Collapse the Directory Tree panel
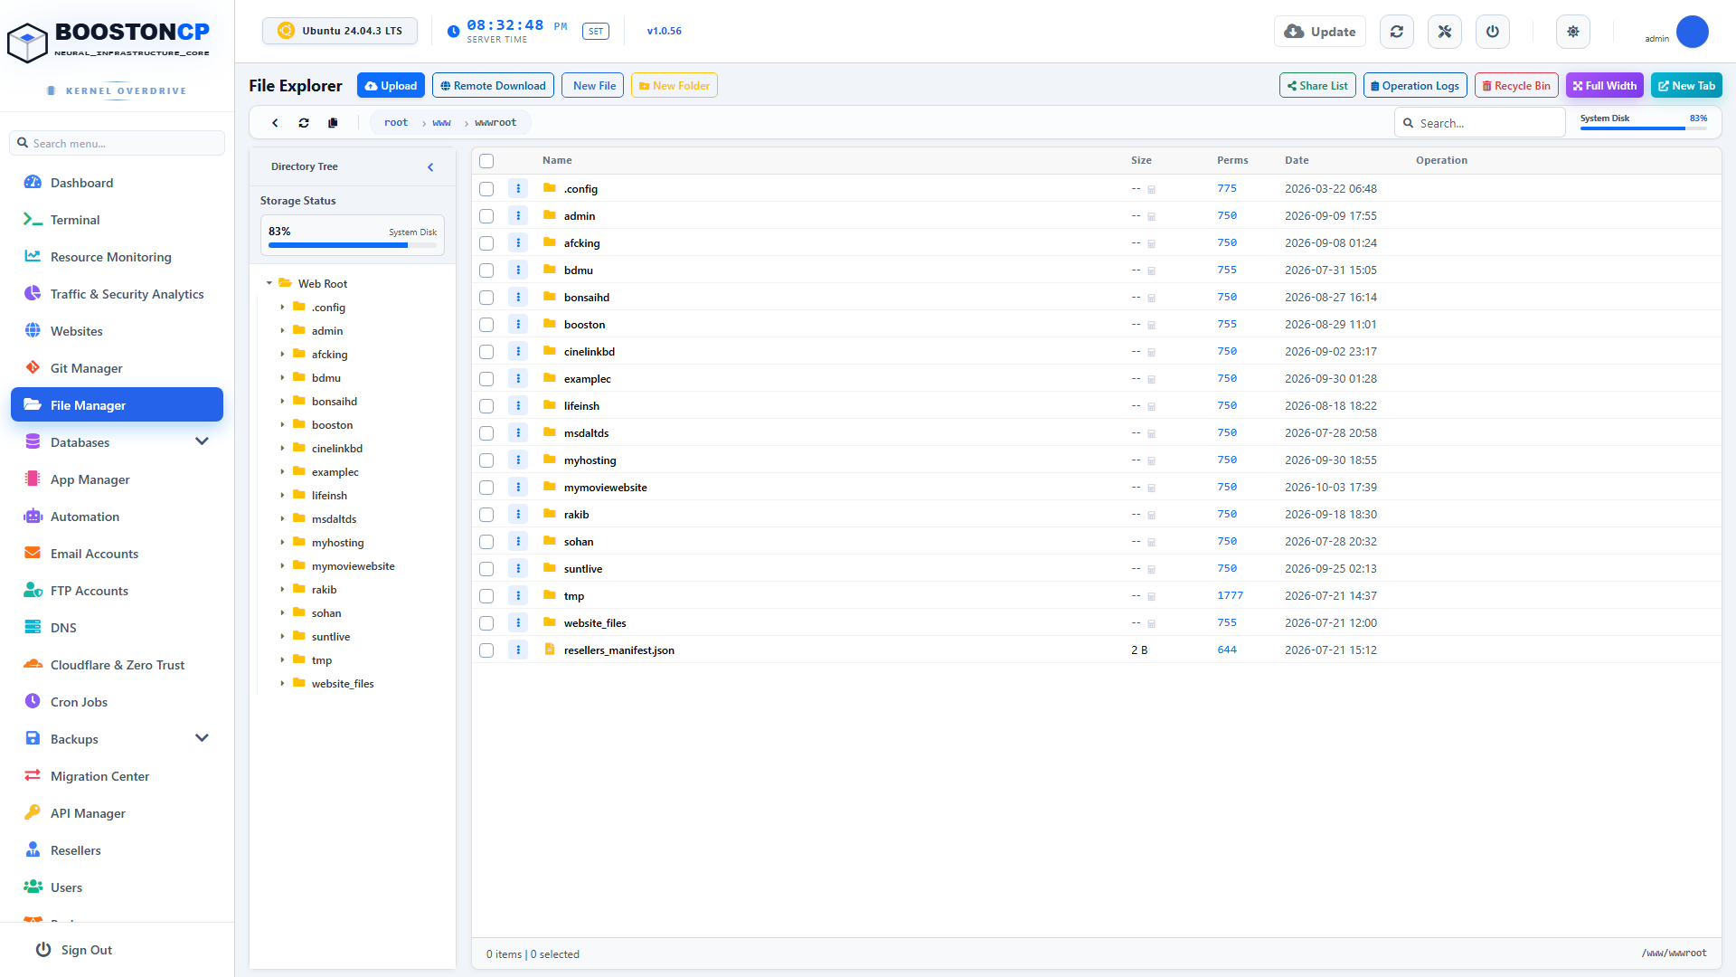Image resolution: width=1736 pixels, height=977 pixels. point(430,166)
